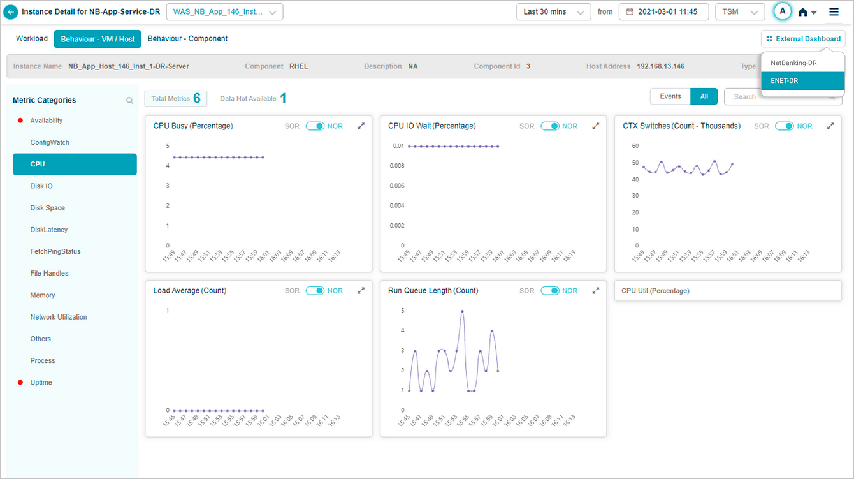Screen dimensions: 854x479
Task: Toggle SOR/NOR switch on Load Average
Action: pos(315,291)
